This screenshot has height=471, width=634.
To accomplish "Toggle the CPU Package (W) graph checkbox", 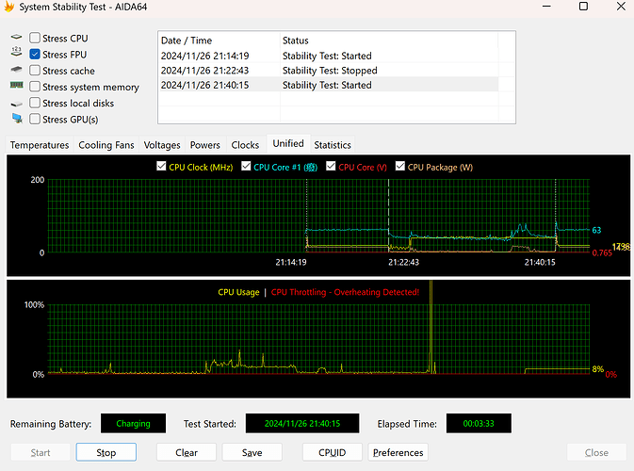I will [400, 167].
